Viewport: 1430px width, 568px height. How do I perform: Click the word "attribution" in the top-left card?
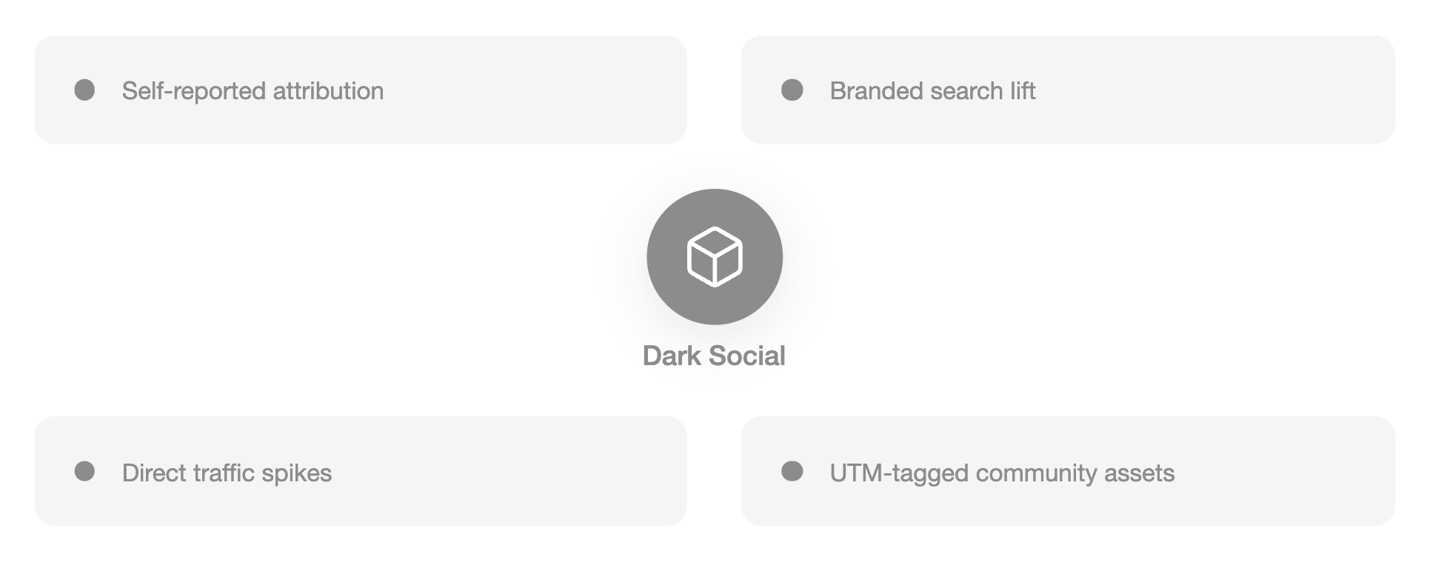click(x=328, y=90)
